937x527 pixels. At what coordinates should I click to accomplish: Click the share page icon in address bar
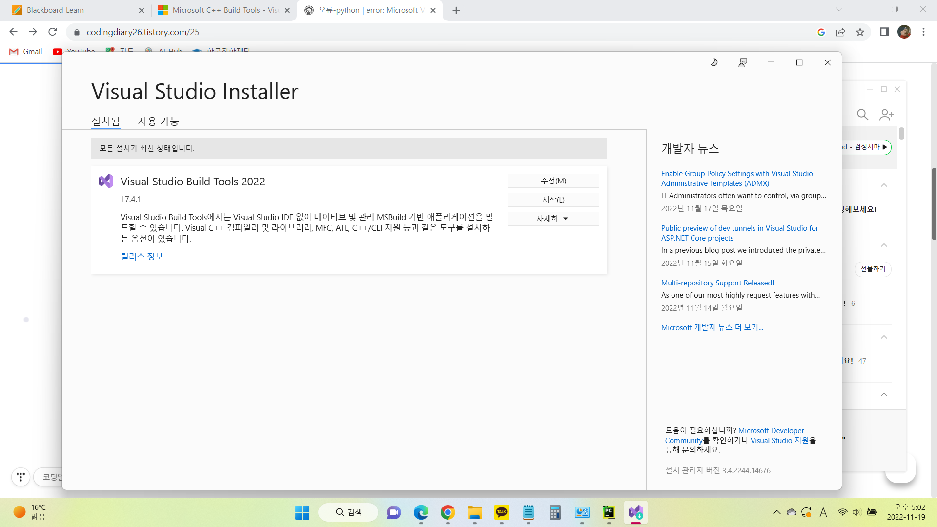[840, 32]
